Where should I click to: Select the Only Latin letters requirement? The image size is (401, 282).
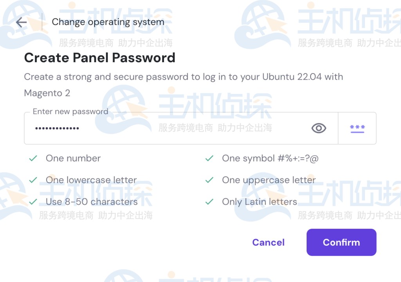pyautogui.click(x=258, y=202)
